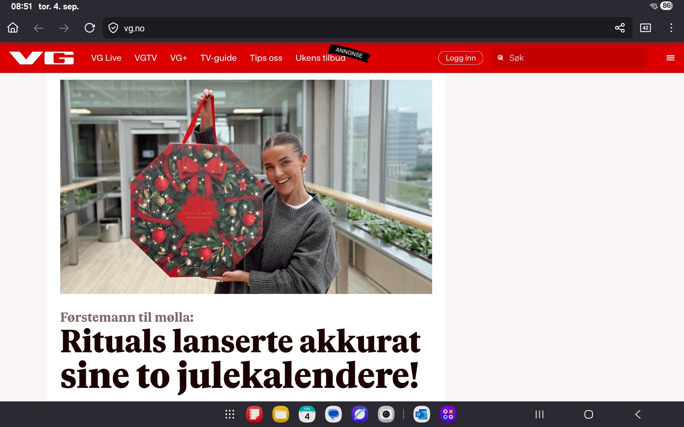This screenshot has height=427, width=684.
Task: Open the browser three-dot menu
Action: click(x=671, y=28)
